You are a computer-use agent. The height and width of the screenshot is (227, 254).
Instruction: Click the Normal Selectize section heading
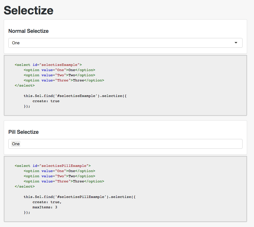pyautogui.click(x=28, y=31)
